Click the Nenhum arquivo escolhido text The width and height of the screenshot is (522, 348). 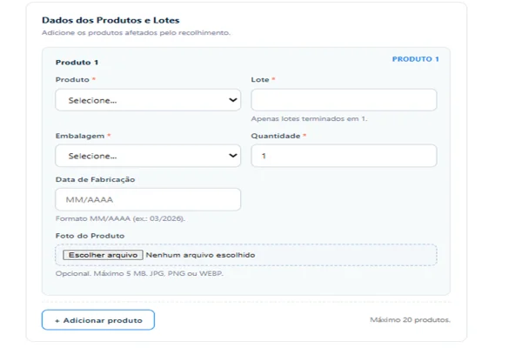pyautogui.click(x=200, y=255)
